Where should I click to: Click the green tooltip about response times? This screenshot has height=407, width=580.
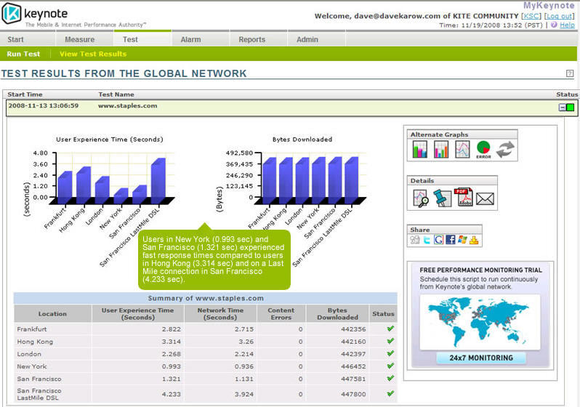(x=214, y=259)
